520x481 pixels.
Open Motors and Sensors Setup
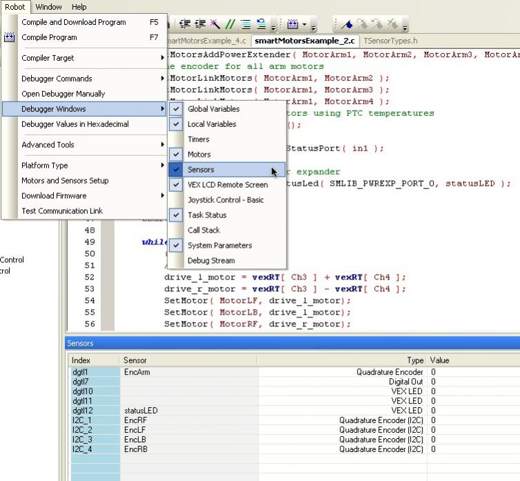[65, 181]
